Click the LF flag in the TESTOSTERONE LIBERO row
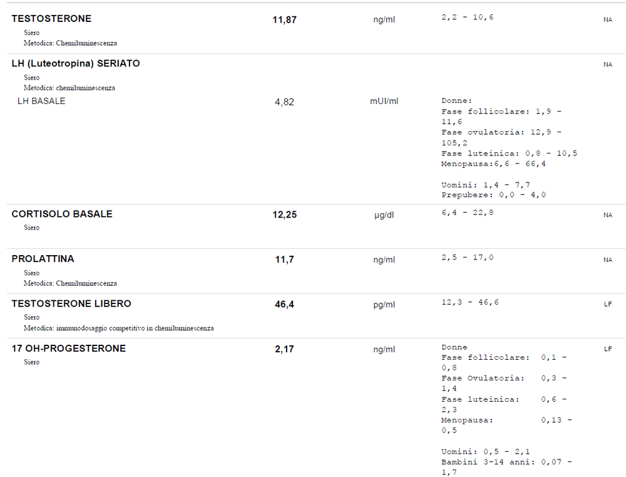The image size is (626, 477). tap(607, 305)
